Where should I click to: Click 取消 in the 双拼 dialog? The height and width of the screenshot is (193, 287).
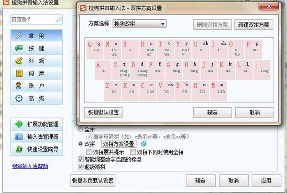[255, 113]
